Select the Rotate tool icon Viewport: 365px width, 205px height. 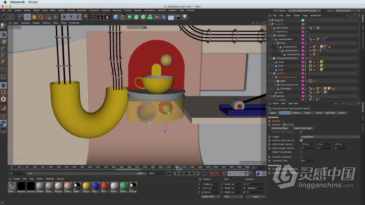(41, 17)
